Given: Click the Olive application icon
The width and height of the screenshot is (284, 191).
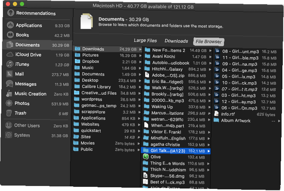Looking at the screenshot, I should click(x=146, y=156).
